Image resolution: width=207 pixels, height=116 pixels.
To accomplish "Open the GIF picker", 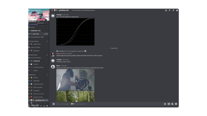I will click(x=169, y=104).
